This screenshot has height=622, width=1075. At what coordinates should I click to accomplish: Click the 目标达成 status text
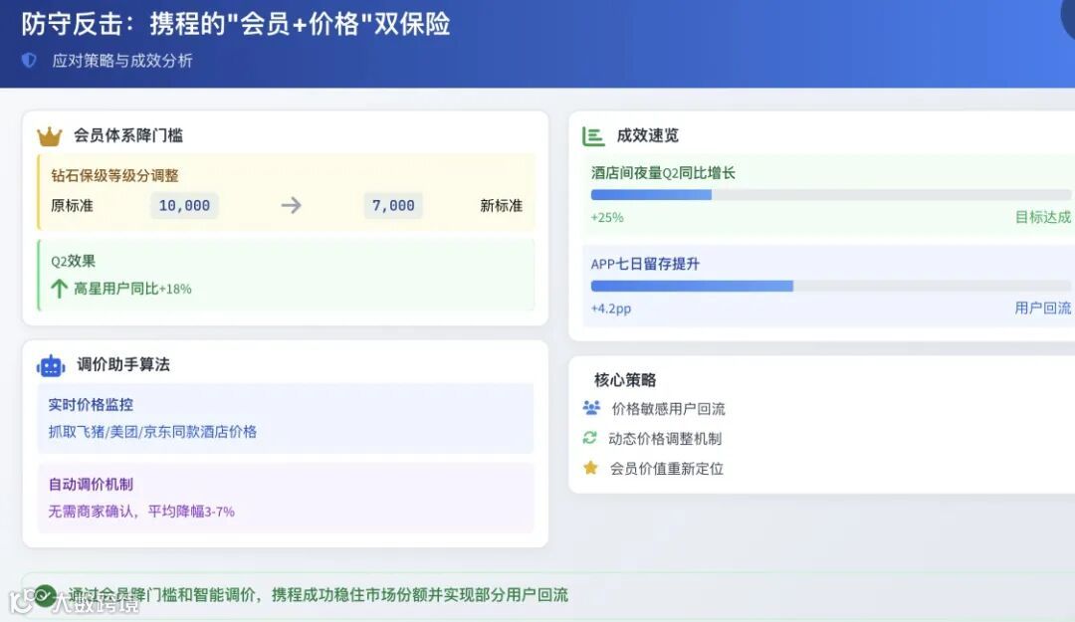[x=1043, y=217]
